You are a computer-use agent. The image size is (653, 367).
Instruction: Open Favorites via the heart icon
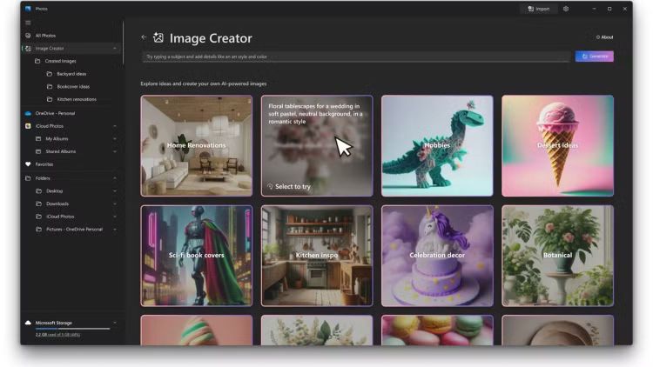28,163
